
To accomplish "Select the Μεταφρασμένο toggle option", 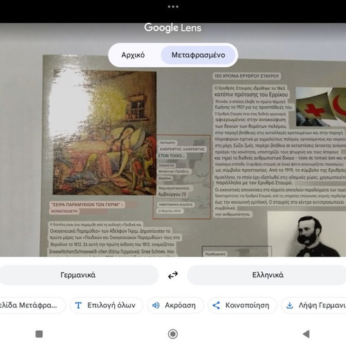I will [198, 55].
